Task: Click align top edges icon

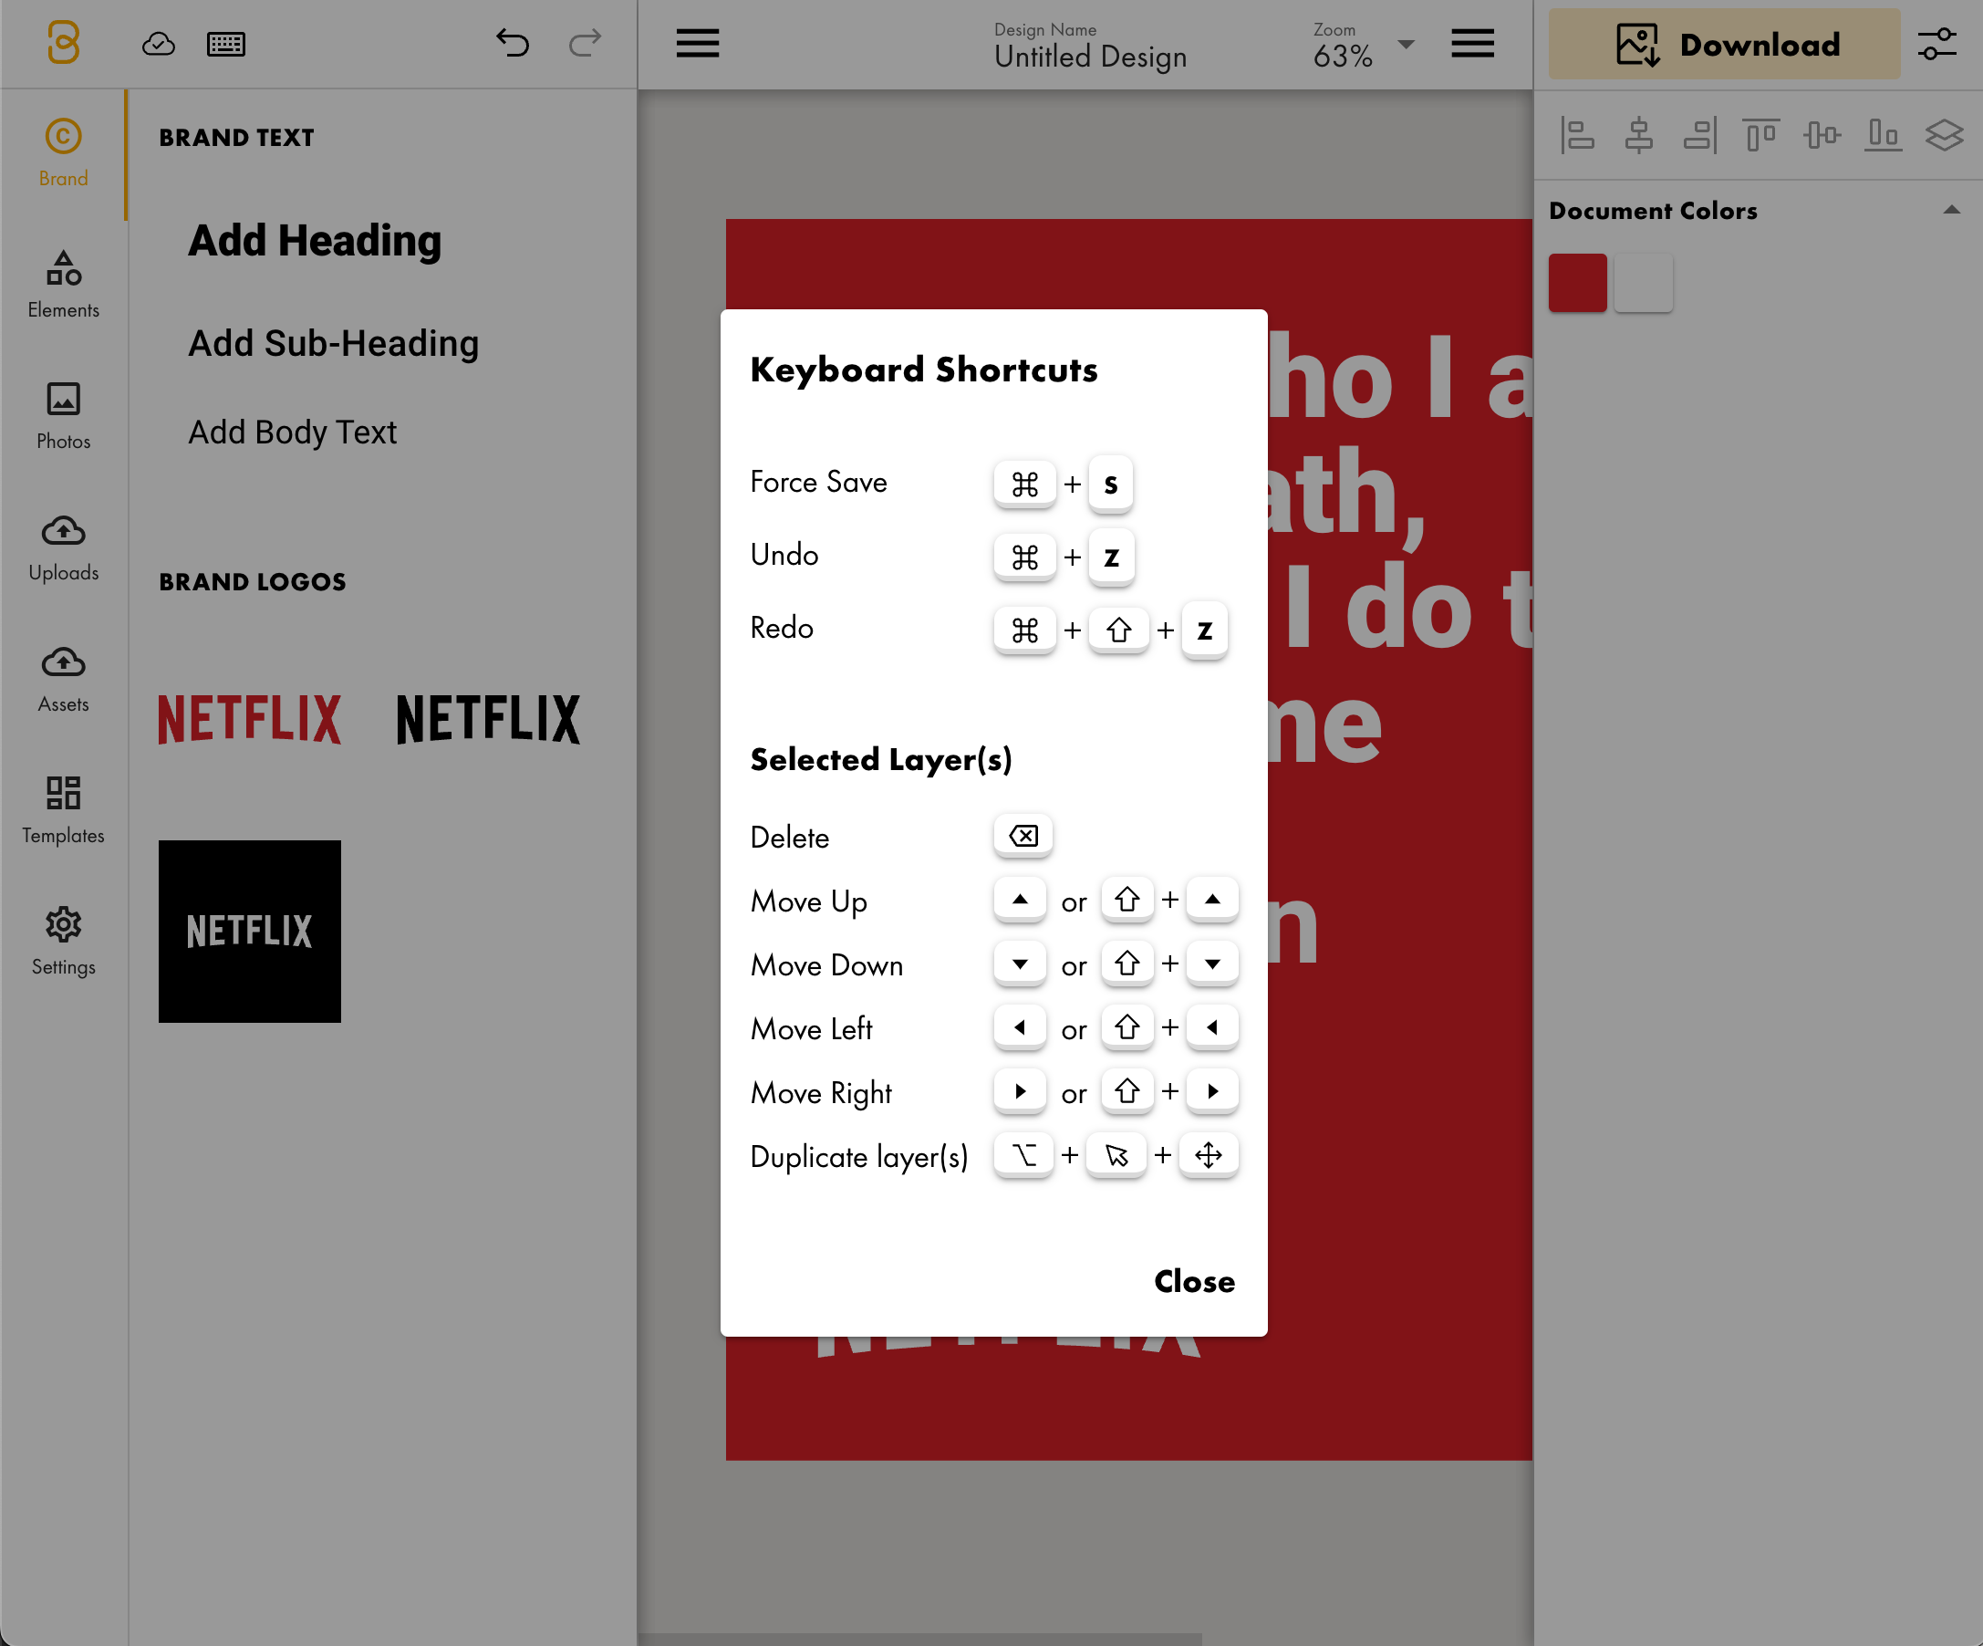Action: (1761, 135)
